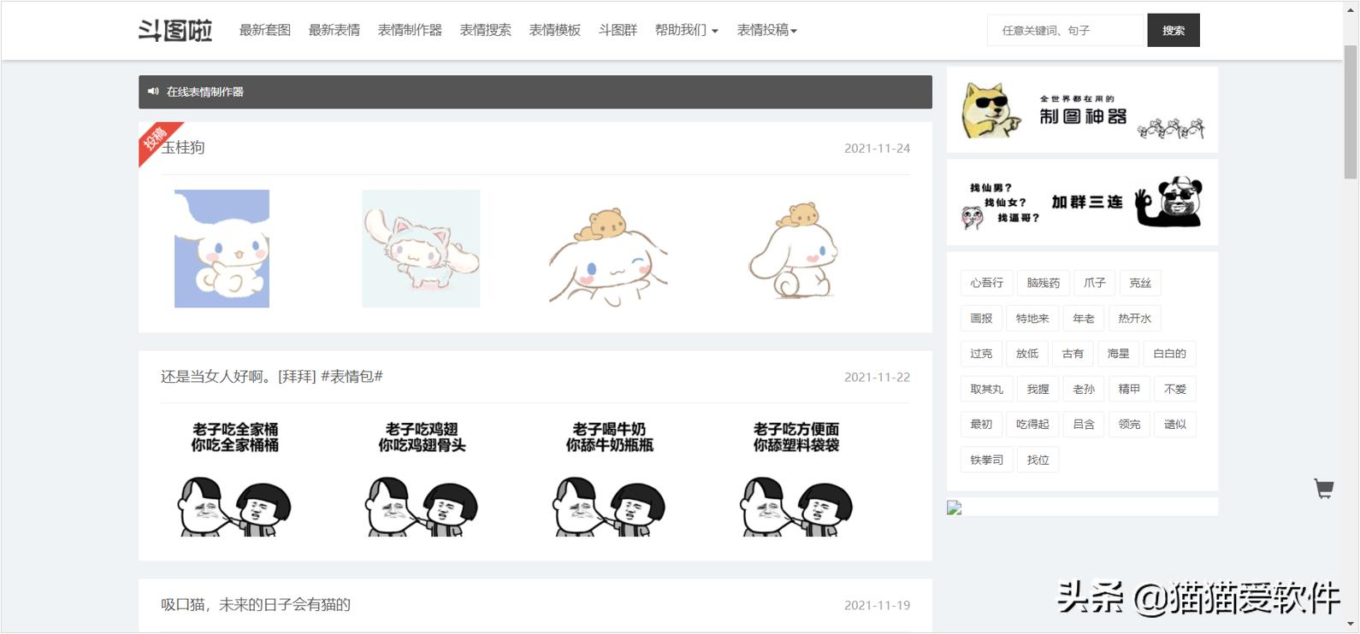This screenshot has width=1360, height=634.
Task: Click the 吃得起 tag
Action: 1032,424
